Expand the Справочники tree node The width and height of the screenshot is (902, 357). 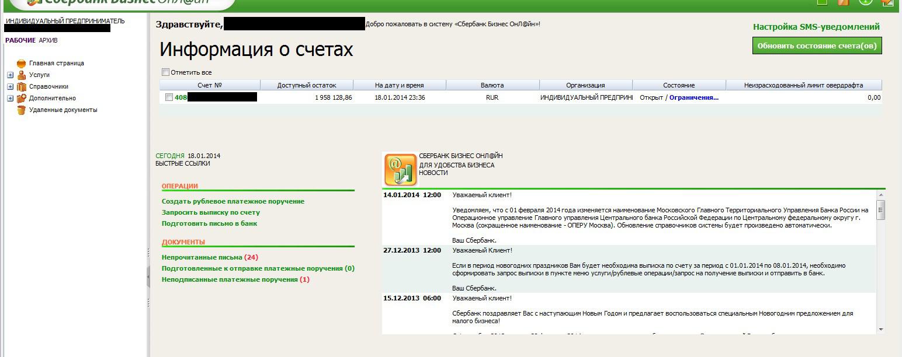point(10,87)
